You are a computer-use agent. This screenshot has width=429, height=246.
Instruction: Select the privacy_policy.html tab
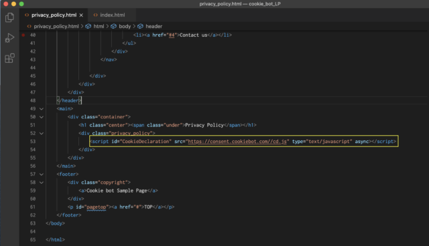click(x=54, y=15)
